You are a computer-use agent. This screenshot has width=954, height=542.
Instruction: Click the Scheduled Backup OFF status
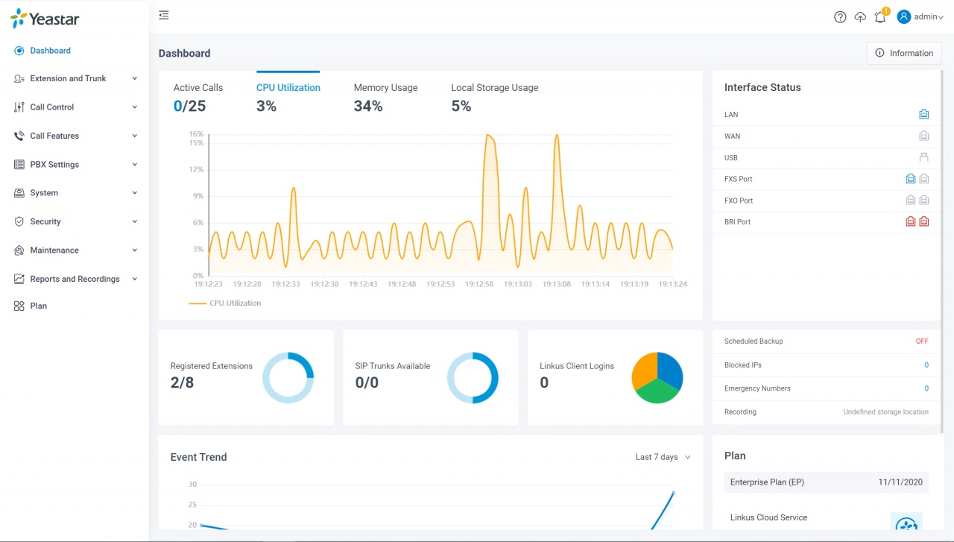coord(921,341)
